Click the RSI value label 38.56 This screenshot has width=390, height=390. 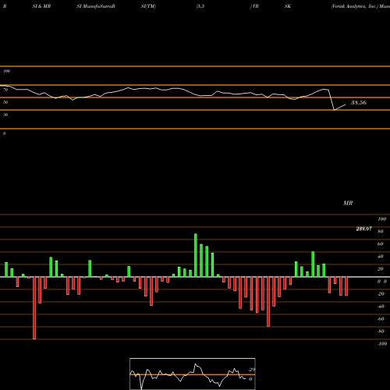coord(359,102)
